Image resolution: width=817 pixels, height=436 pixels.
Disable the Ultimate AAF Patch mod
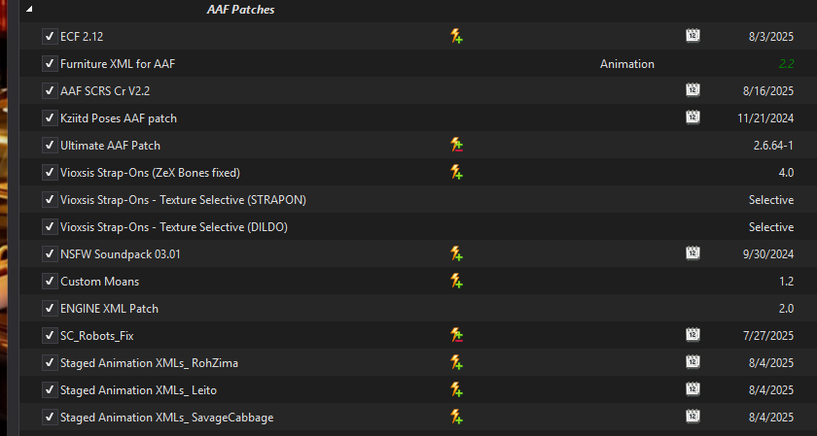click(50, 145)
